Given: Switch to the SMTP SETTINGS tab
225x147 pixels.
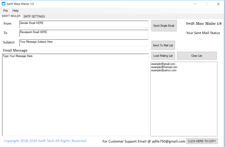Looking at the screenshot, I should (x=34, y=16).
